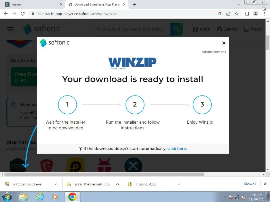Reload the current page
The image size is (270, 202).
point(23,14)
